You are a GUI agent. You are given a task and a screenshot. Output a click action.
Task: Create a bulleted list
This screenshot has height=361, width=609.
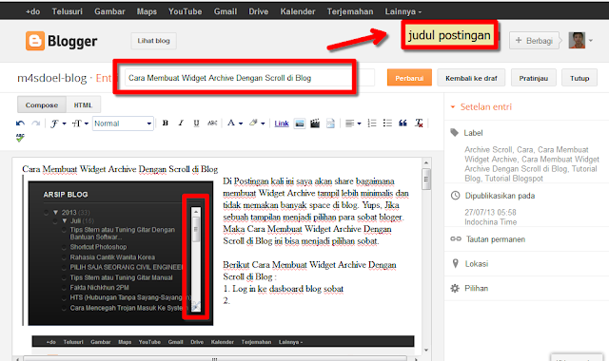pyautogui.click(x=387, y=123)
